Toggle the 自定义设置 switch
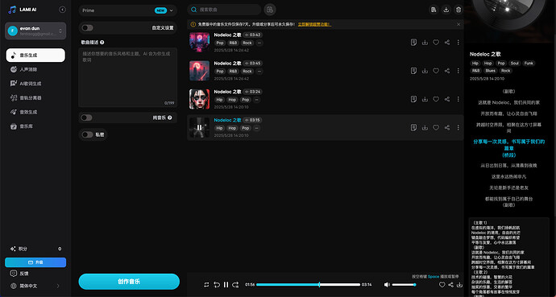 click(x=87, y=27)
